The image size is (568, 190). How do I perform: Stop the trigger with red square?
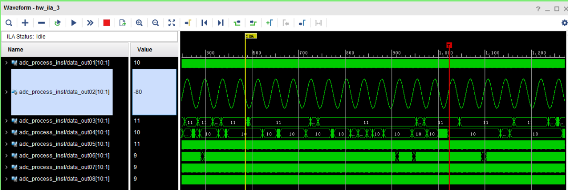tap(106, 23)
